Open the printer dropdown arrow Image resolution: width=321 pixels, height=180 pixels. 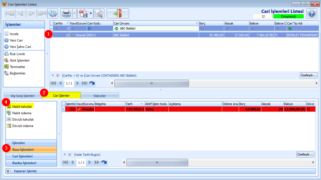point(74,13)
